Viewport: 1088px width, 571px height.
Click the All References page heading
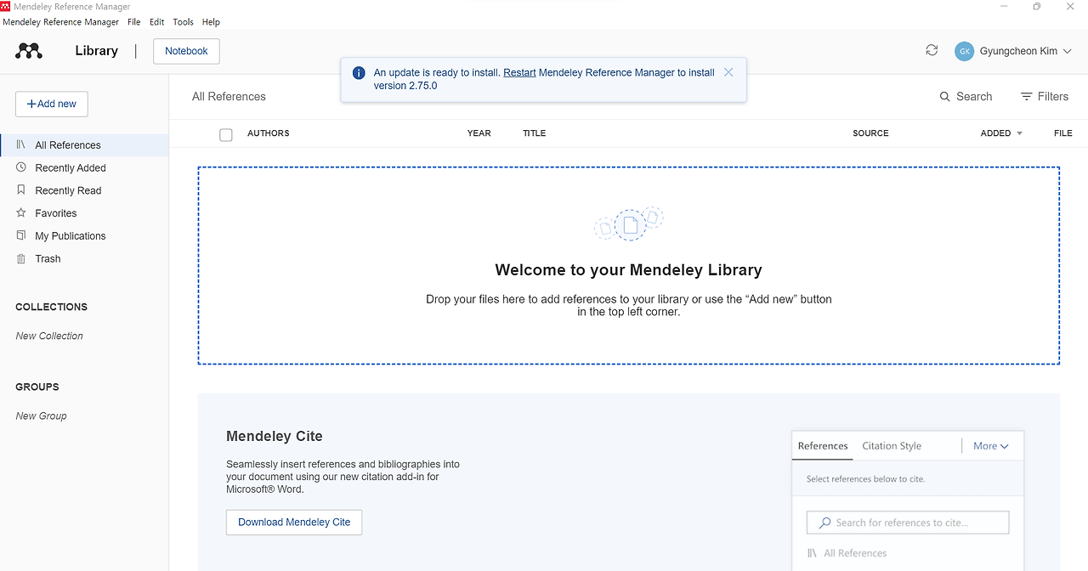[229, 97]
